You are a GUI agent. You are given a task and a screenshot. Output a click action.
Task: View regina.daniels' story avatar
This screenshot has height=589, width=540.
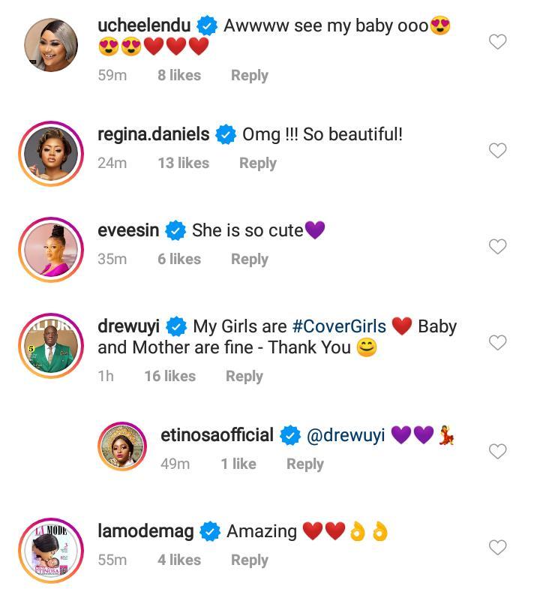click(51, 153)
